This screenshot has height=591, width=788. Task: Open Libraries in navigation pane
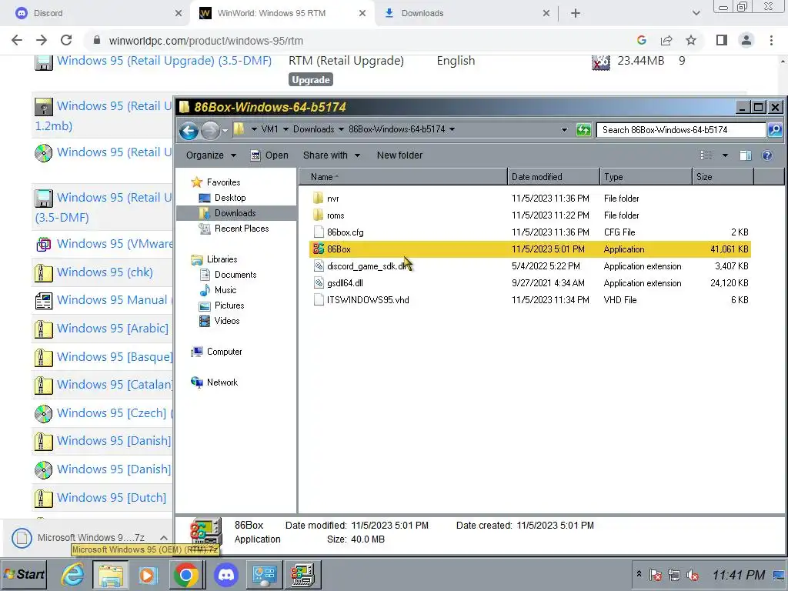pyautogui.click(x=214, y=259)
